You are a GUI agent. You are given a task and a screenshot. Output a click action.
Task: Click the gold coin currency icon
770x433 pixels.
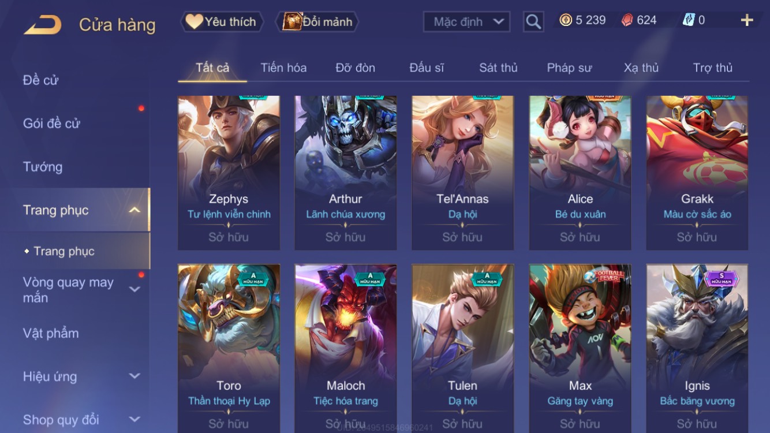tap(566, 20)
